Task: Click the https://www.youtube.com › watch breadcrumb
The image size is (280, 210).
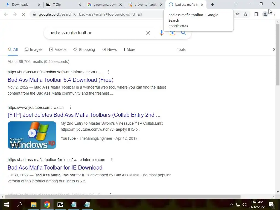Action: 36,107
